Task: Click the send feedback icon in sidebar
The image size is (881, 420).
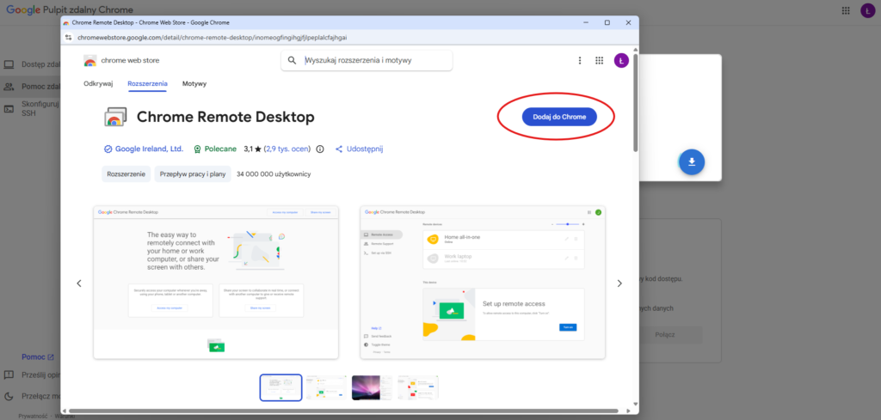Action: pyautogui.click(x=9, y=374)
